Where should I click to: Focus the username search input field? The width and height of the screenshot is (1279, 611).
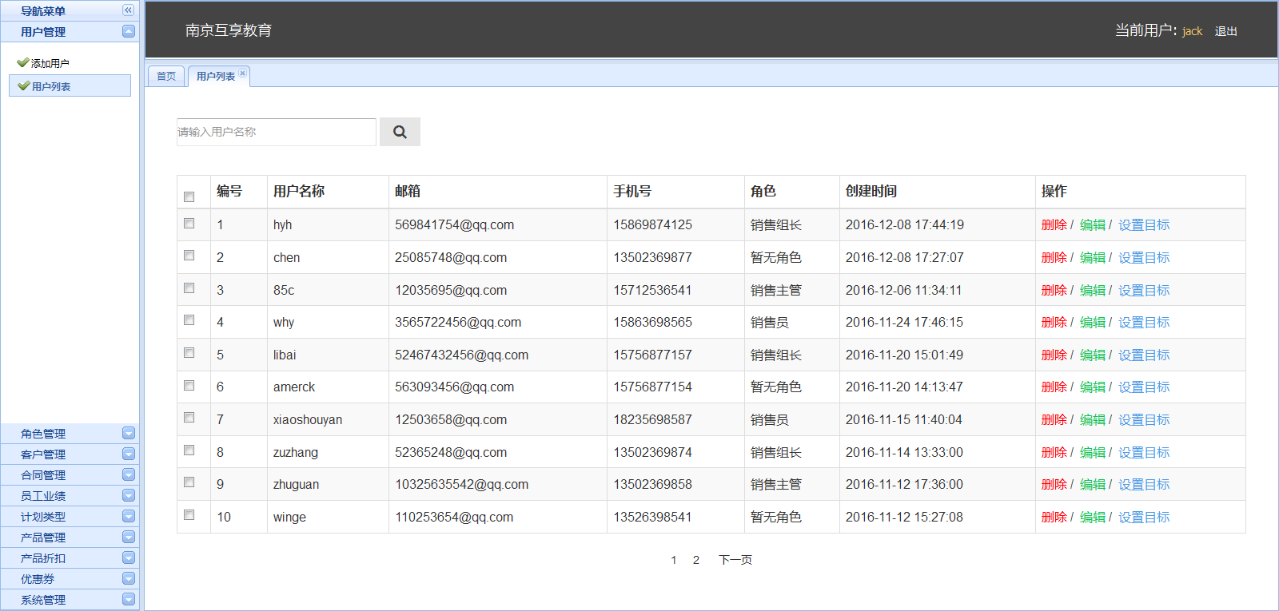click(x=276, y=132)
